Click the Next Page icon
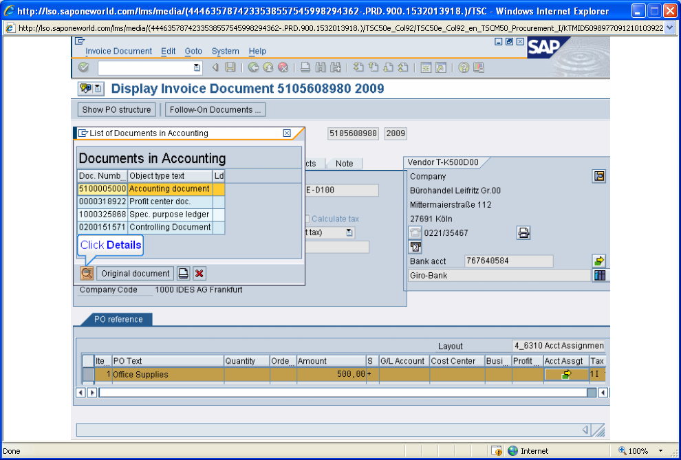681x460 pixels. (388, 67)
